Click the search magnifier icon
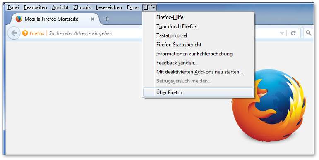 pos(309,33)
